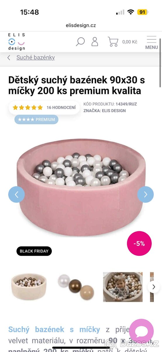Open the Suché bazénky breadcrumb link
This screenshot has width=162, height=352.
point(36,57)
